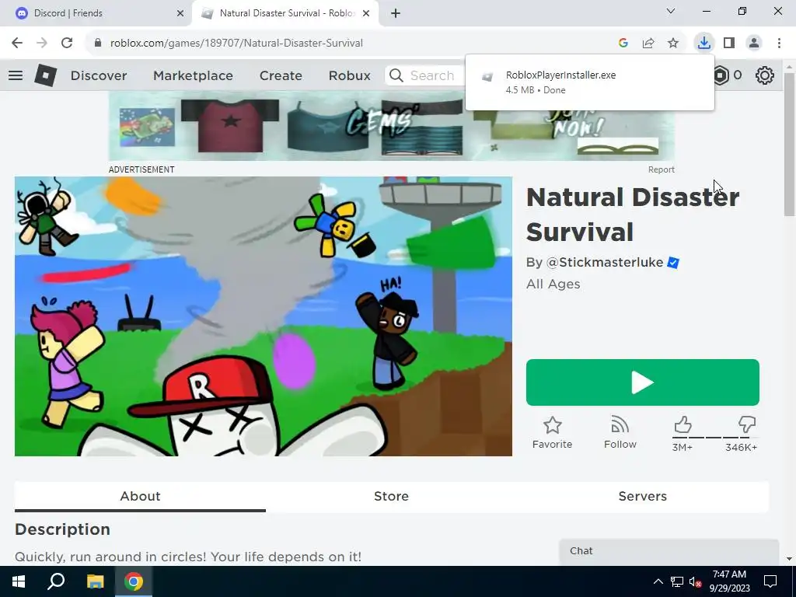Close the Natural Disaster Survival tab
The width and height of the screenshot is (796, 597).
point(366,13)
